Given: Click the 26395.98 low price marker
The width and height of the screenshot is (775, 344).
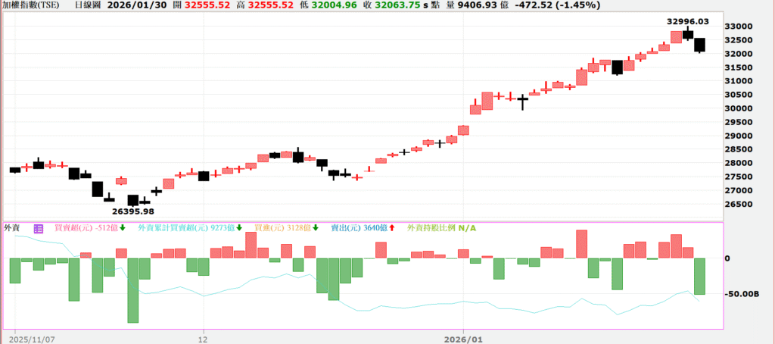Looking at the screenshot, I should click(x=133, y=211).
